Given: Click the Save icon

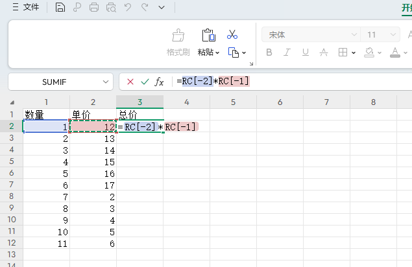Looking at the screenshot, I should 60,7.
